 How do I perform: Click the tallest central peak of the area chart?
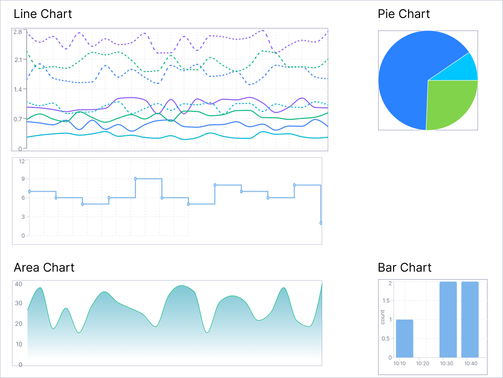click(x=181, y=285)
